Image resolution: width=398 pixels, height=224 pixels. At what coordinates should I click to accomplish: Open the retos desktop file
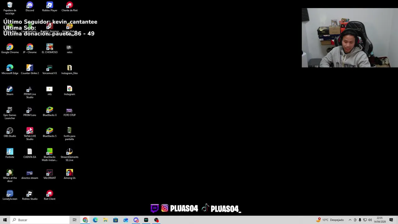click(69, 49)
